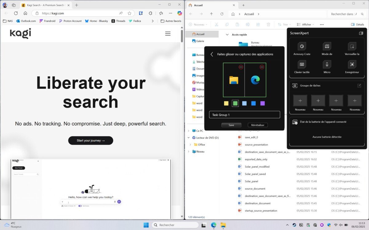Open Armoury Crate in ScreenXpert
This screenshot has height=230, width=369.
[x=302, y=47]
